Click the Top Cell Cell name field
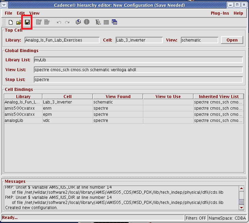Image resolution: width=249 pixels, height=223 pixels. click(139, 40)
